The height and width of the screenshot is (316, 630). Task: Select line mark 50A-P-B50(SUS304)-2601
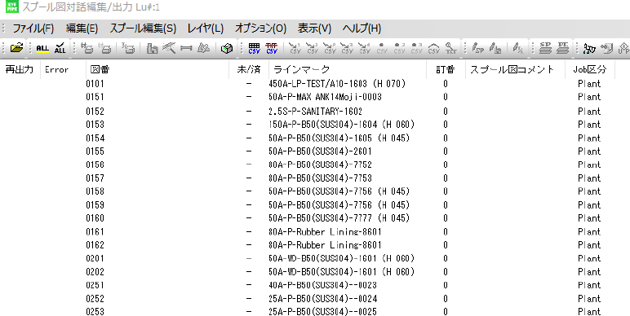320,151
